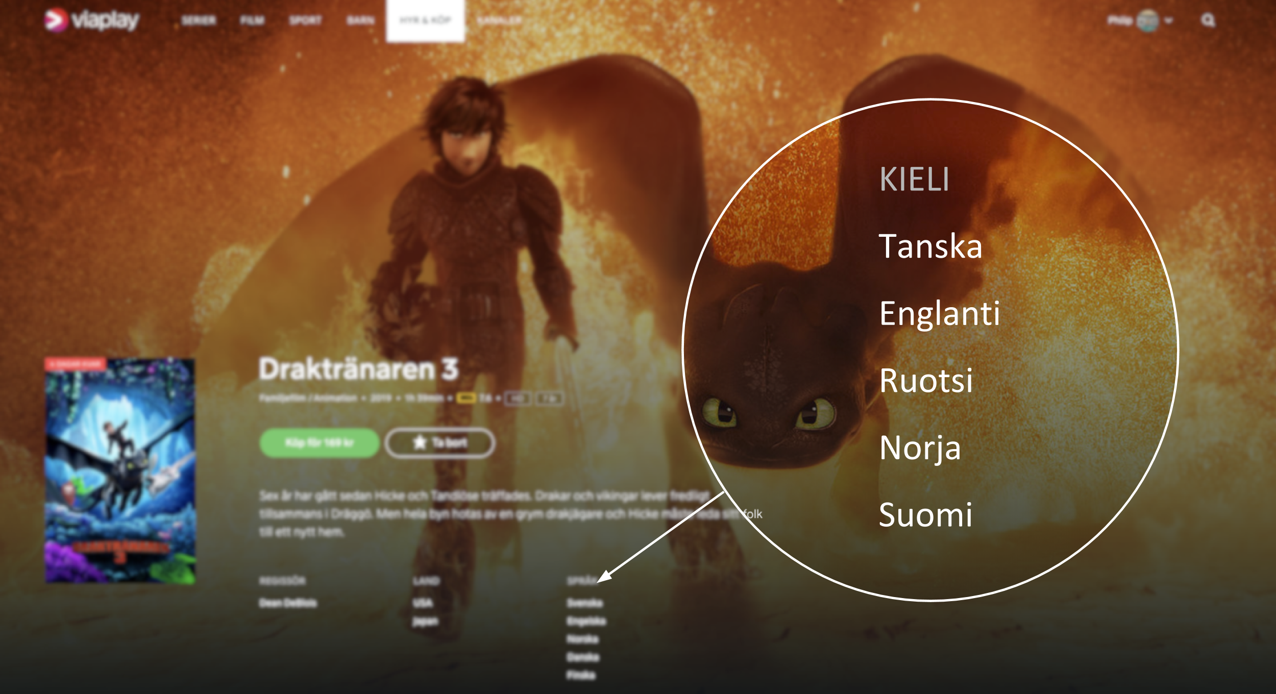Click the Familjefilm / Animation genre link

point(308,398)
